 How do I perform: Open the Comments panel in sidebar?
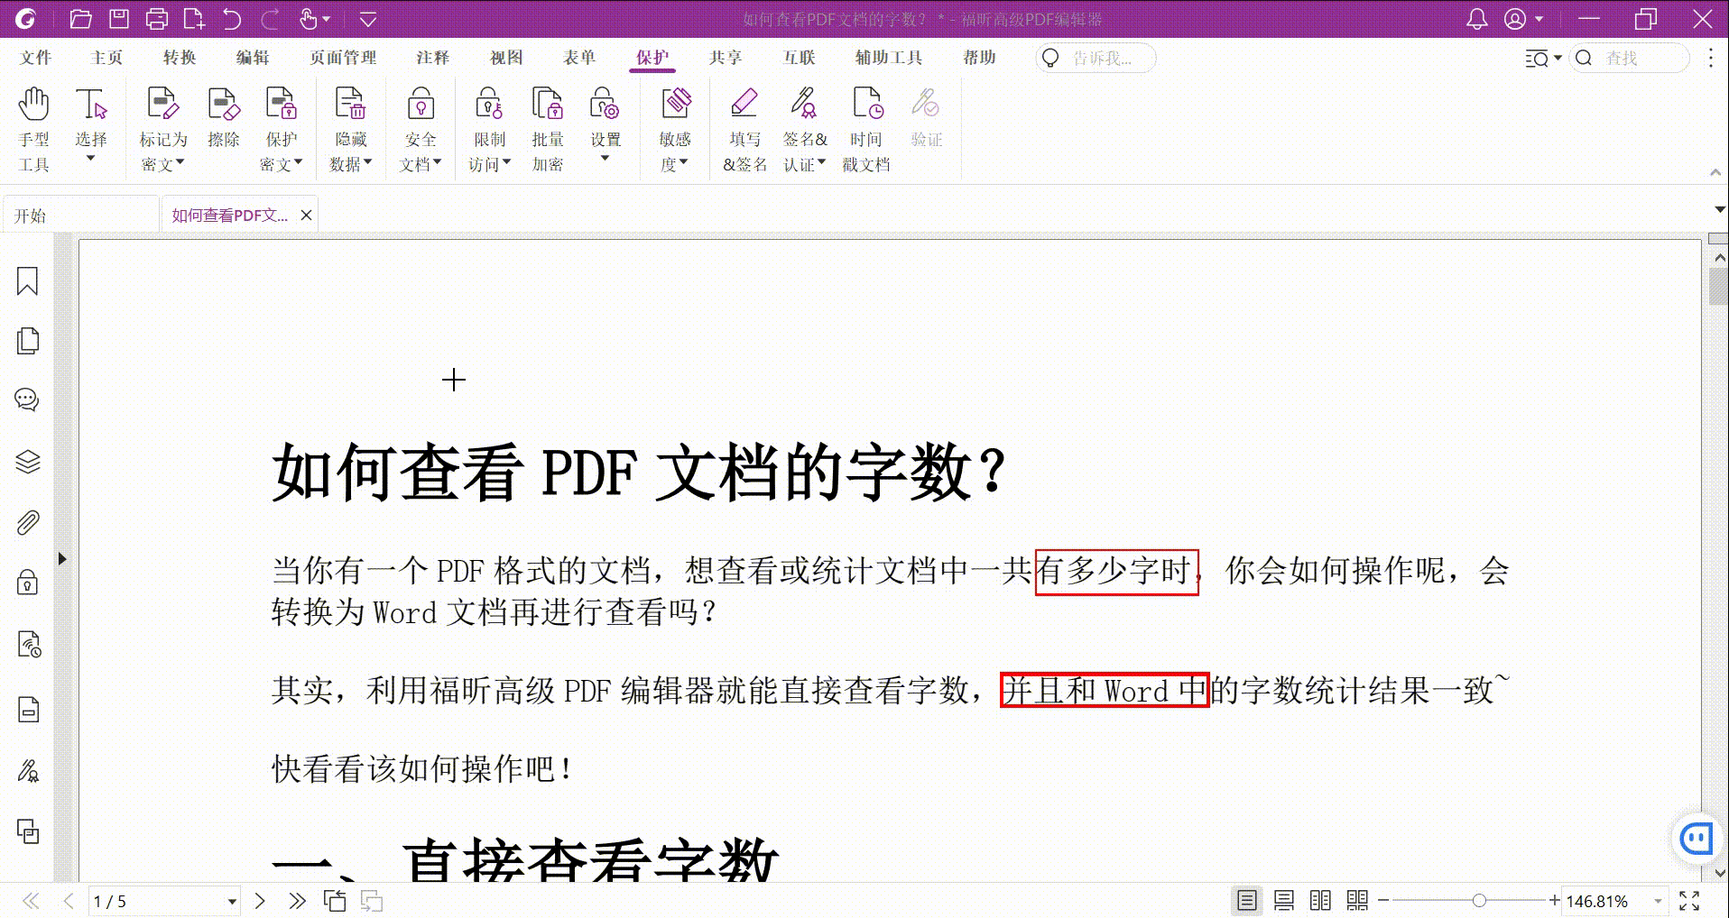(28, 399)
